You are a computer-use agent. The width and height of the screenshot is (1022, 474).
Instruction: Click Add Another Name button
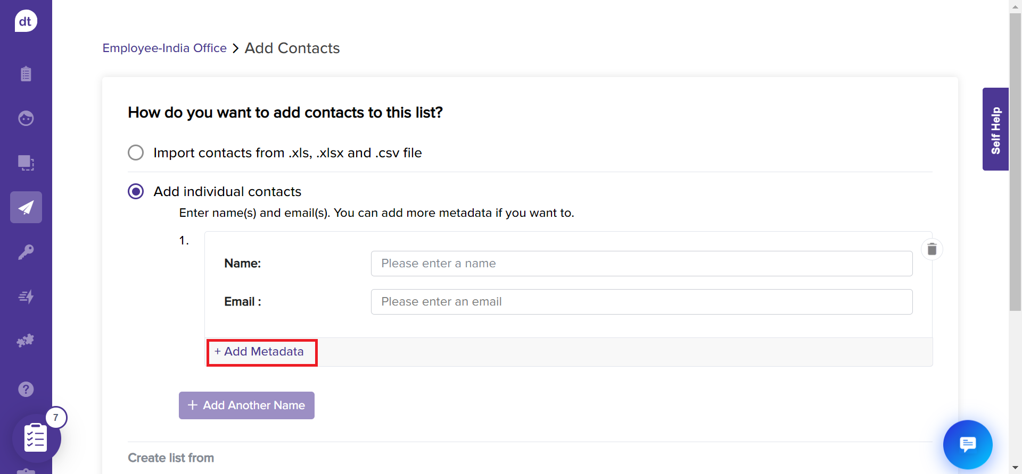[x=246, y=405]
